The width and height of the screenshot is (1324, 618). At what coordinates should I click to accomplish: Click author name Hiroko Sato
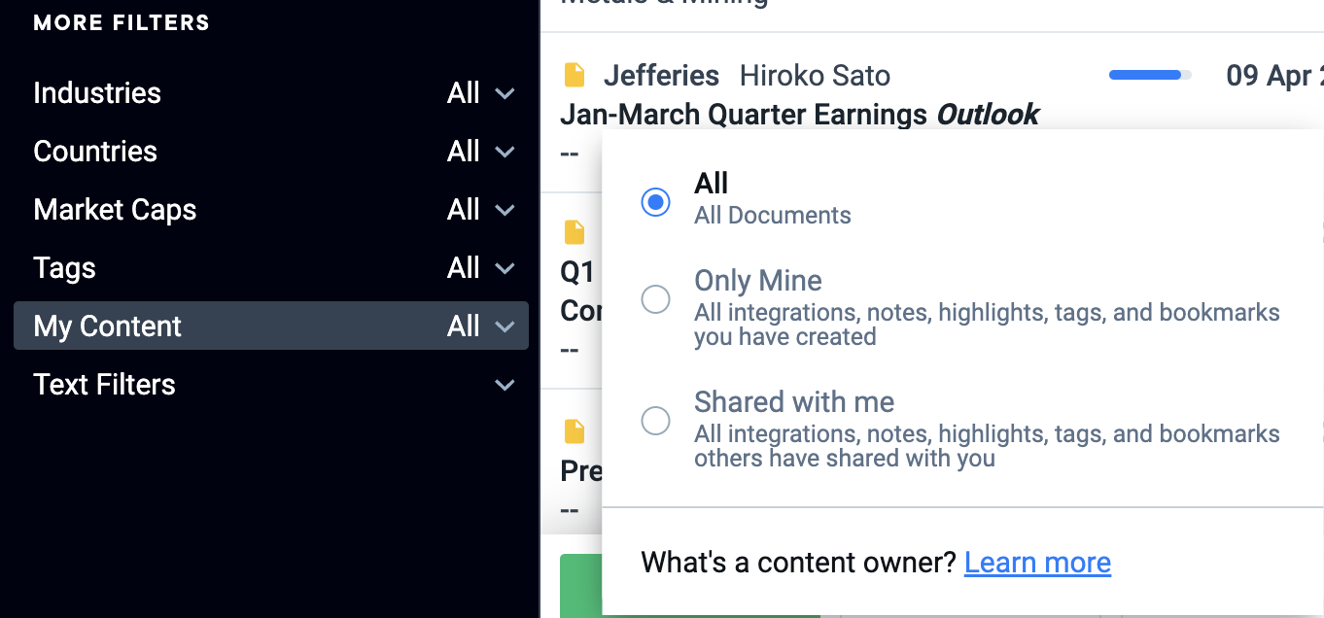(815, 76)
